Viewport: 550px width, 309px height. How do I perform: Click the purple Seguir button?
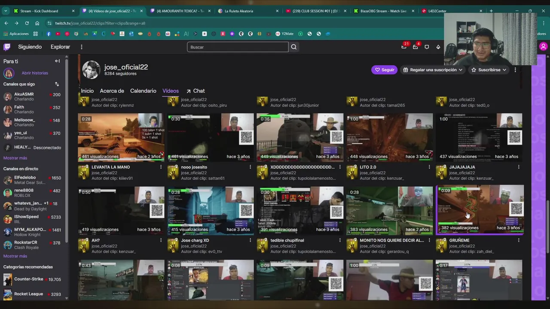[384, 70]
